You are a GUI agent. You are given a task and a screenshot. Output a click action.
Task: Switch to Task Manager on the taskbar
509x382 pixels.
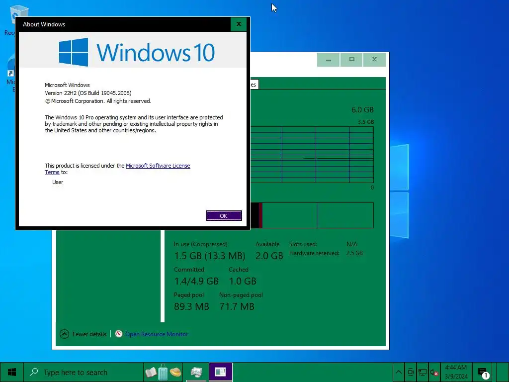[196, 372]
